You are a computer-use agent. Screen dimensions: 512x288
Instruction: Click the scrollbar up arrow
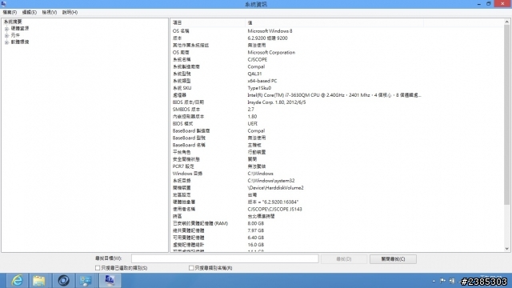tap(506, 22)
